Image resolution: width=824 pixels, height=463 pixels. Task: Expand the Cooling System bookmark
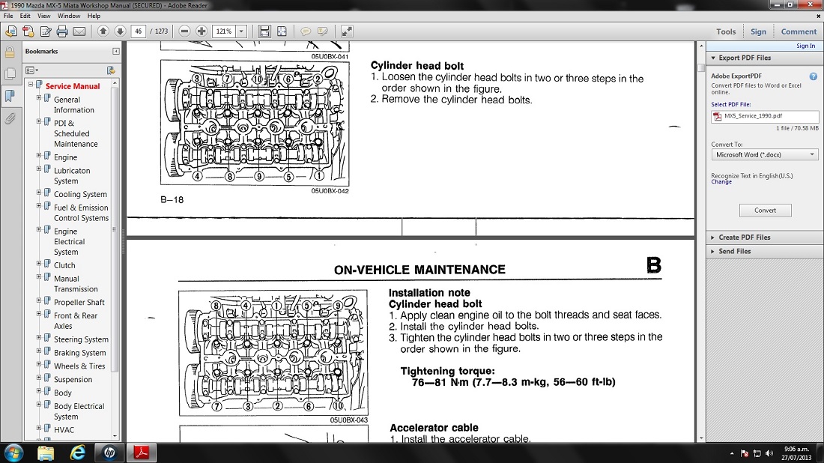pyautogui.click(x=39, y=193)
